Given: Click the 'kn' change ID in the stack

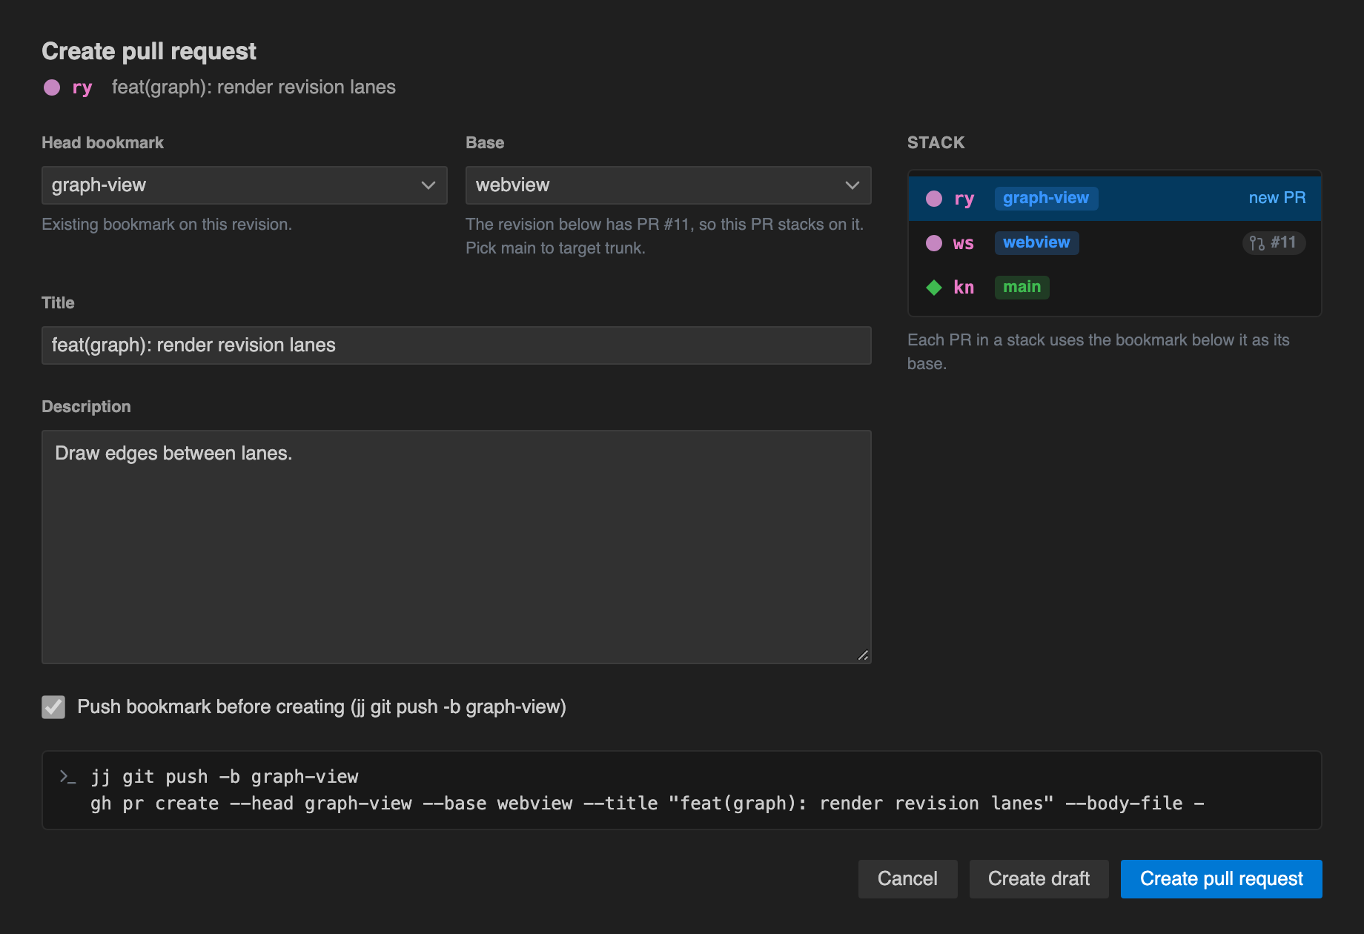Looking at the screenshot, I should click(964, 288).
